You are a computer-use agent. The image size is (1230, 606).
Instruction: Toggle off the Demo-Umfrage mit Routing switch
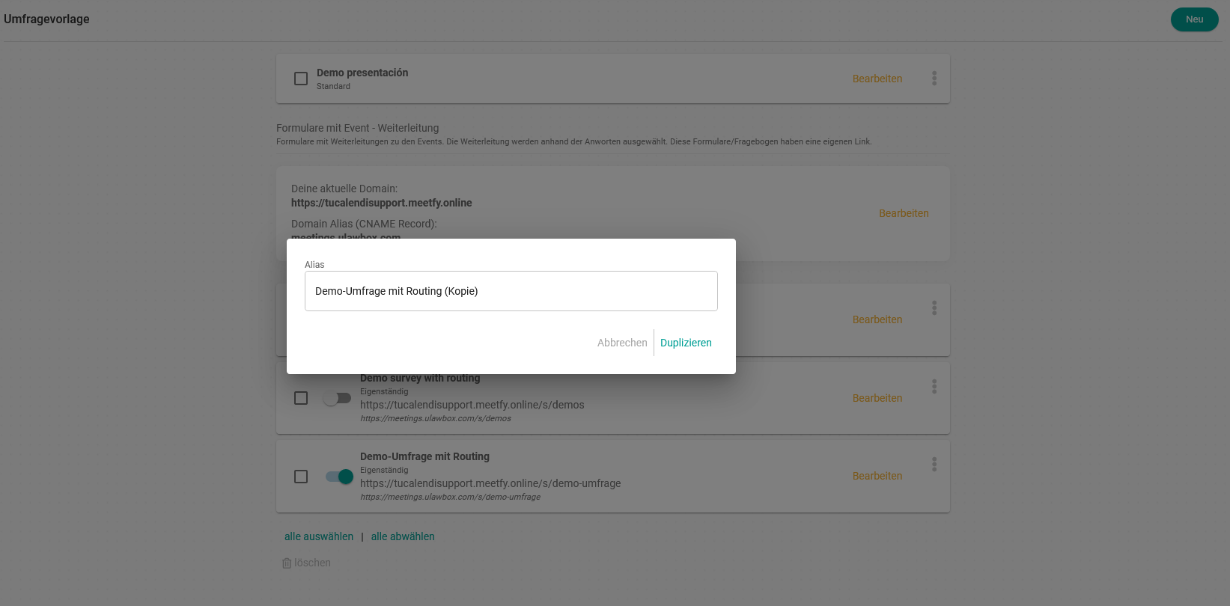339,477
